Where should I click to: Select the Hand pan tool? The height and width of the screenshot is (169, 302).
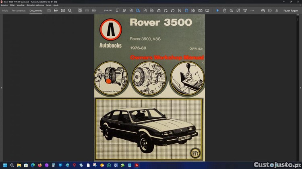[225, 10]
